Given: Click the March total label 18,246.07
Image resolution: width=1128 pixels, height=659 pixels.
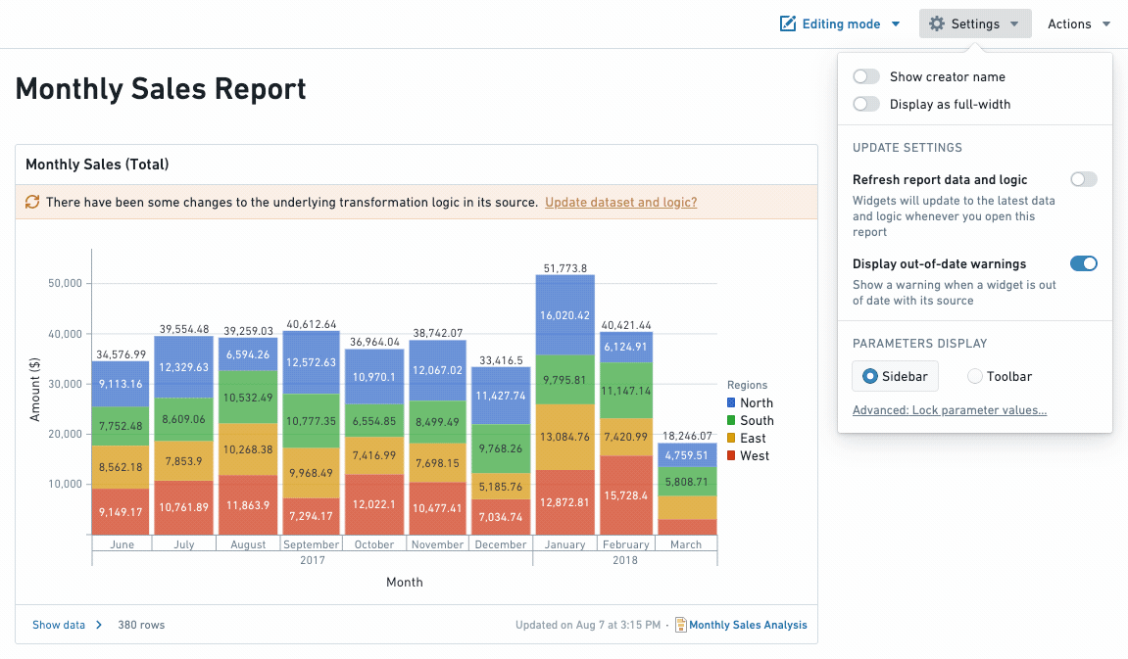Looking at the screenshot, I should point(687,436).
